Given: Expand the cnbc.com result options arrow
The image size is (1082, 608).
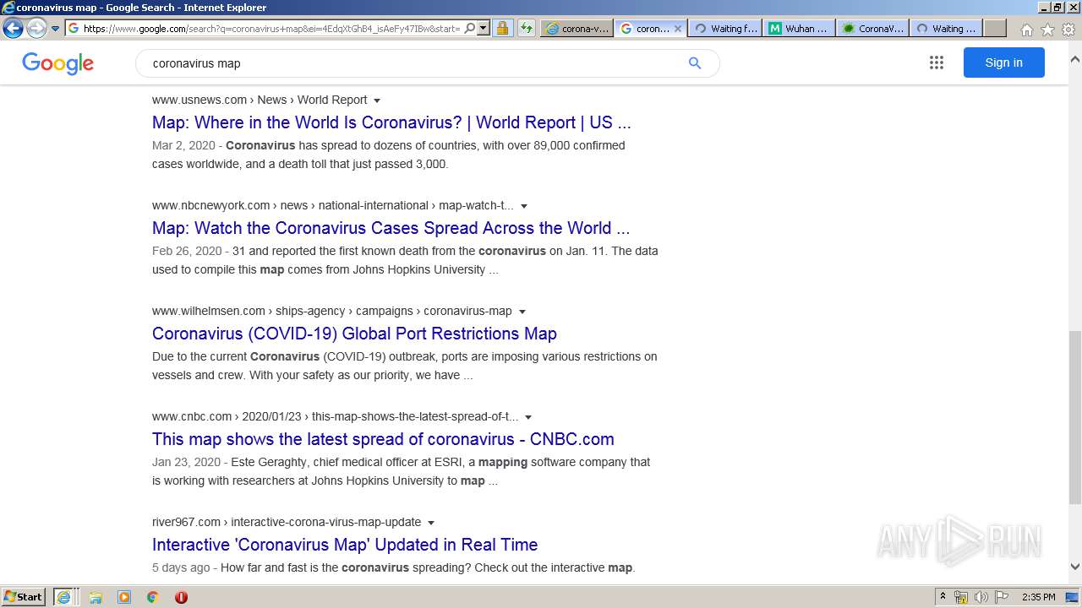Looking at the screenshot, I should [x=528, y=417].
